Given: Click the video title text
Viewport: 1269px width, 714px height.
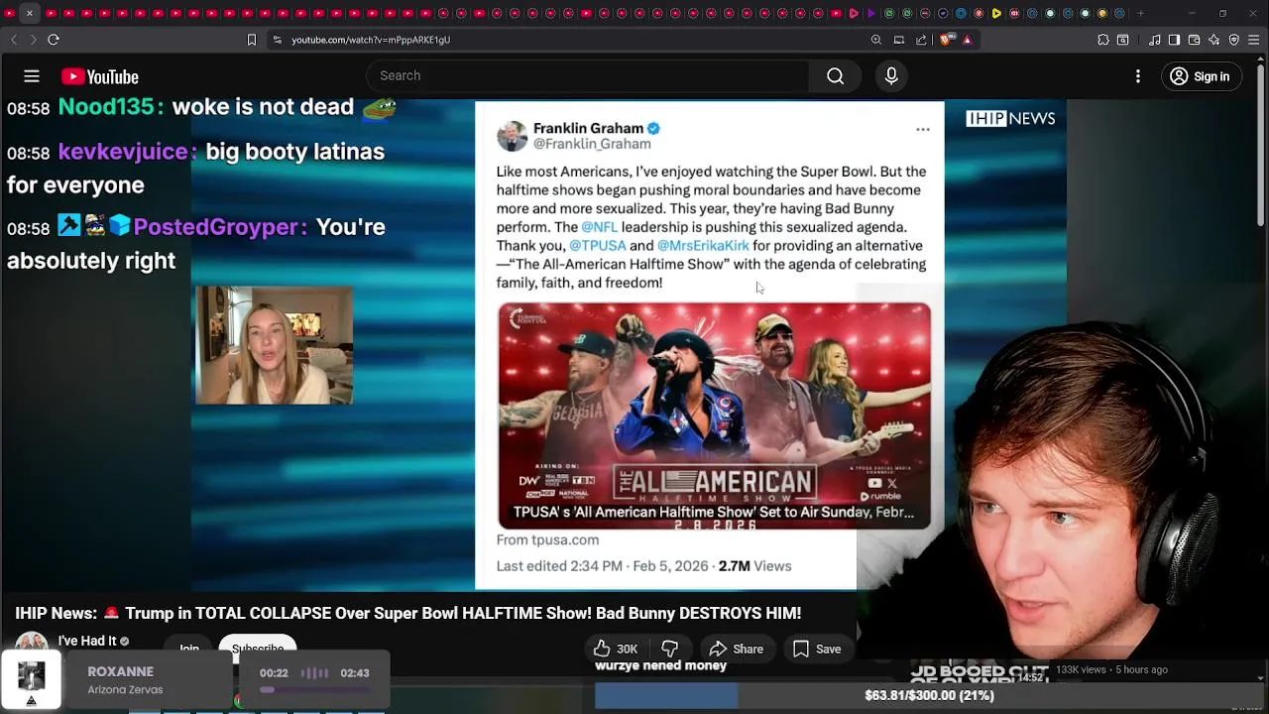Looking at the screenshot, I should 407,613.
